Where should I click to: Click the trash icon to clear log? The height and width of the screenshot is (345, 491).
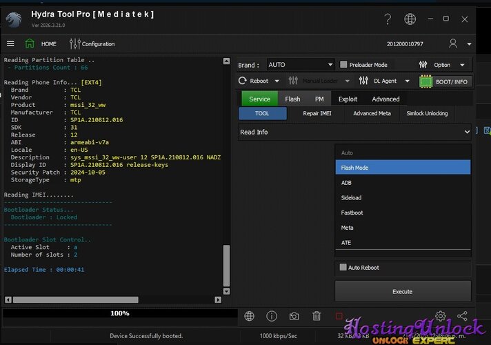[316, 316]
